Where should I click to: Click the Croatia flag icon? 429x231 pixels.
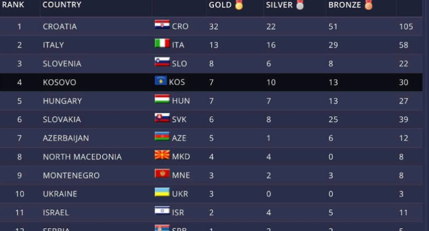point(162,25)
